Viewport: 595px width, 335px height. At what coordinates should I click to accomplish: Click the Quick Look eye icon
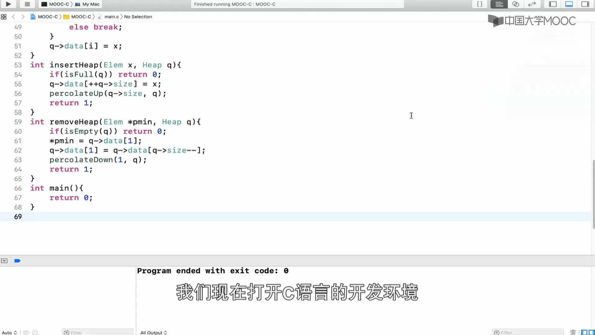(26, 333)
